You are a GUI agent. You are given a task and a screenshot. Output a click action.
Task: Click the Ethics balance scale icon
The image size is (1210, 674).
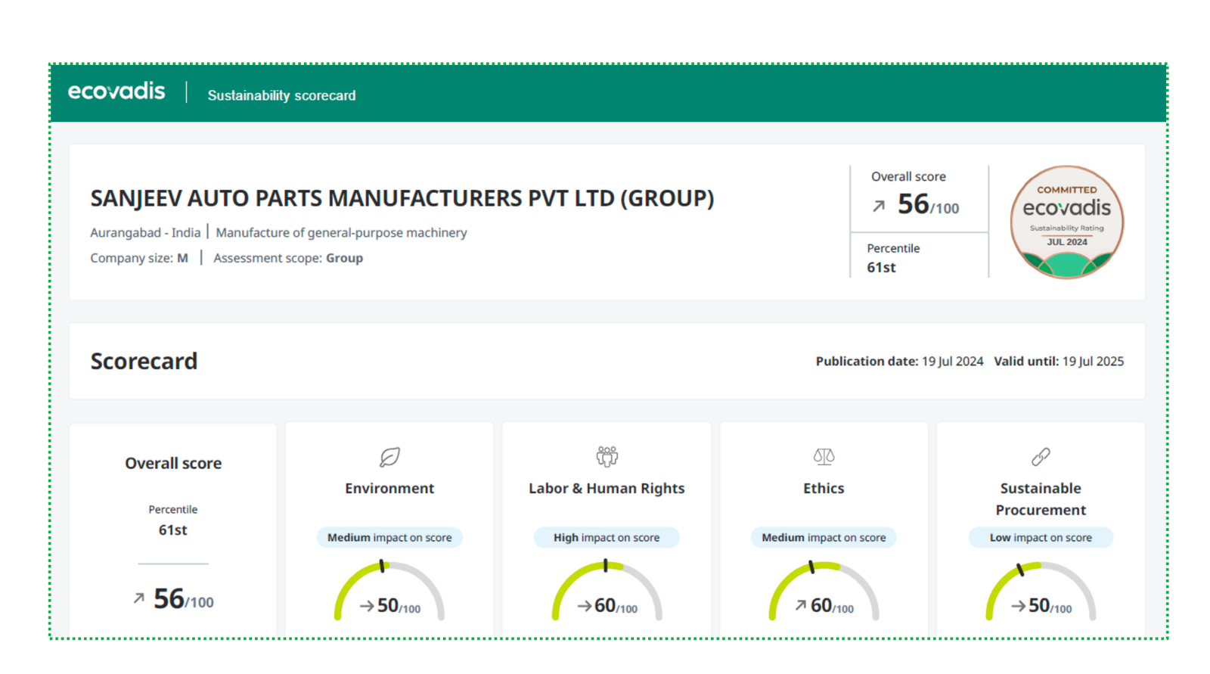(x=824, y=456)
